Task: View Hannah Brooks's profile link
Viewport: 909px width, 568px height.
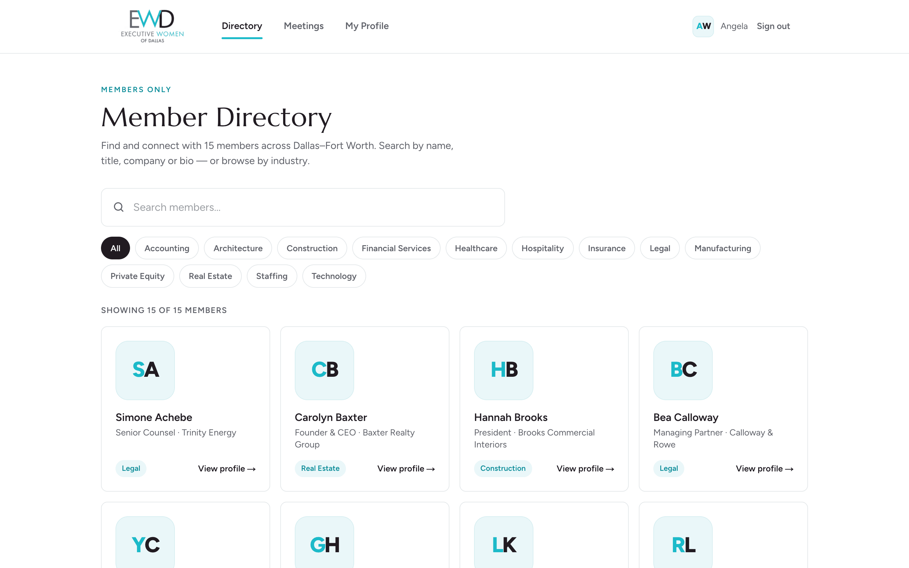Action: [x=585, y=469]
